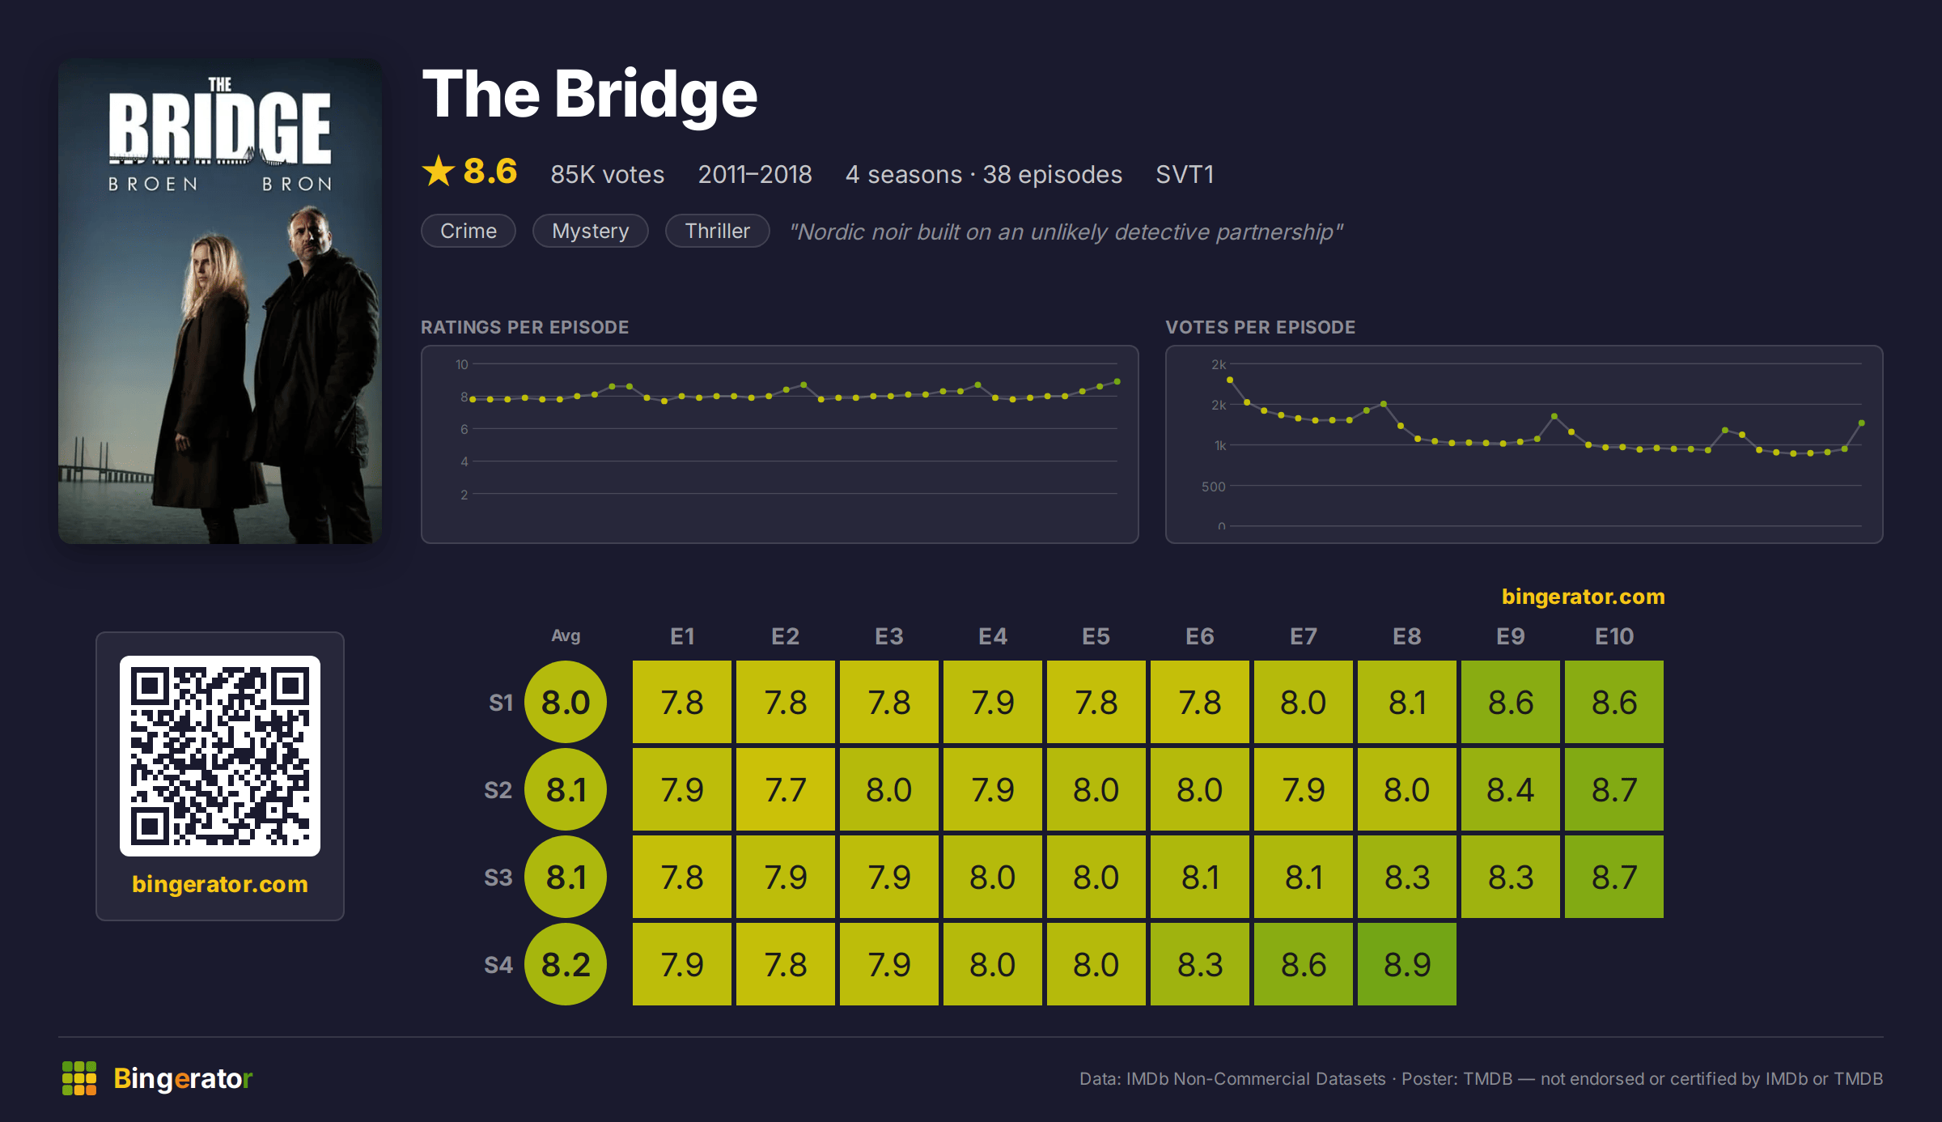The image size is (1942, 1122).
Task: Select the S2 average 8.1 circle
Action: click(566, 789)
